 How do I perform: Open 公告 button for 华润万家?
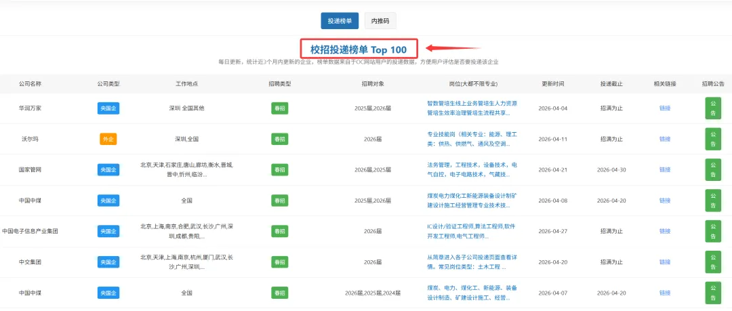[713, 108]
